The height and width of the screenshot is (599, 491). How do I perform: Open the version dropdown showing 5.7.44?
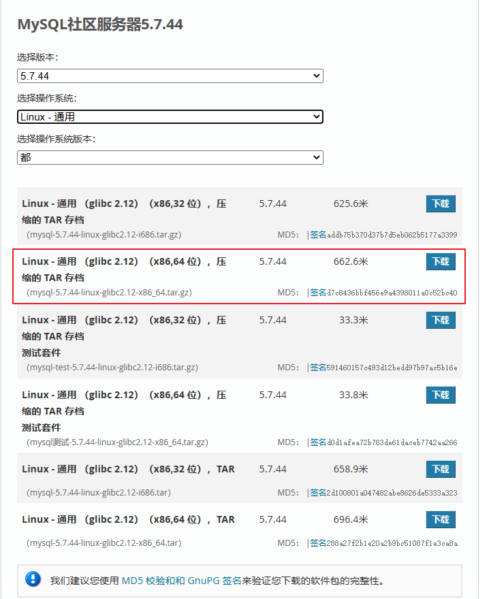tap(170, 76)
